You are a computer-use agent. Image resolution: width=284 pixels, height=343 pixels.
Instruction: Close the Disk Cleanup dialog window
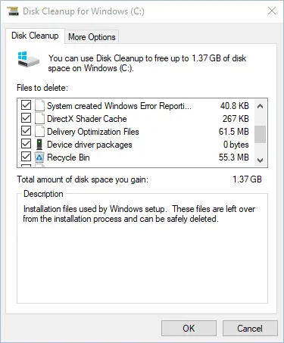point(272,11)
